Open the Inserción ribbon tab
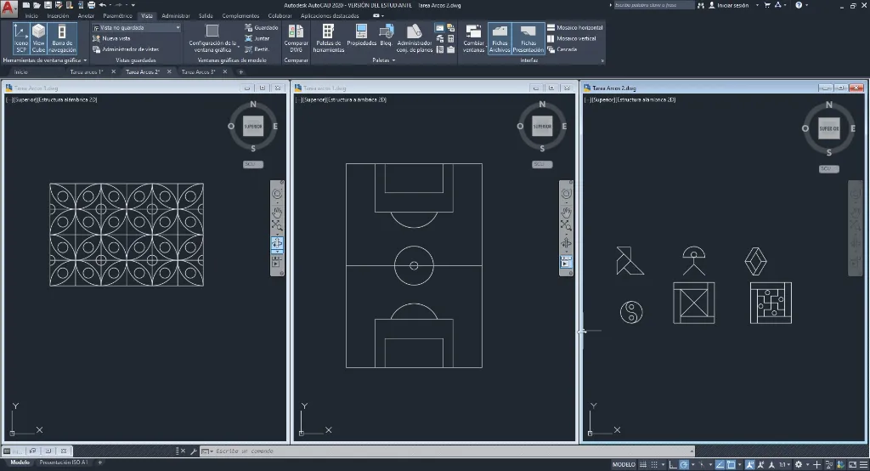870x471 pixels. pos(59,15)
